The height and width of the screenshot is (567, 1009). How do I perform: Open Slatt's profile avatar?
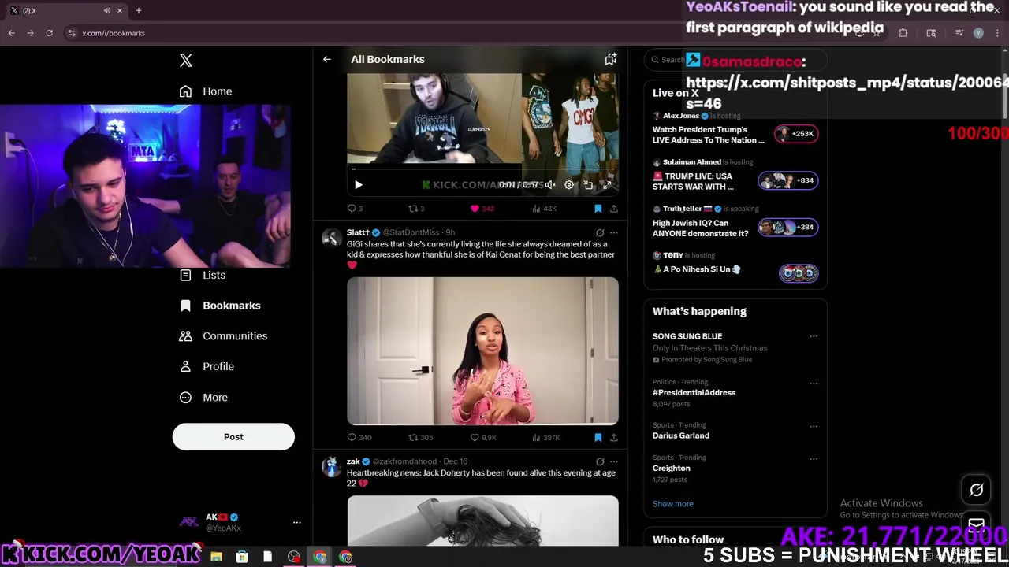[x=332, y=237]
